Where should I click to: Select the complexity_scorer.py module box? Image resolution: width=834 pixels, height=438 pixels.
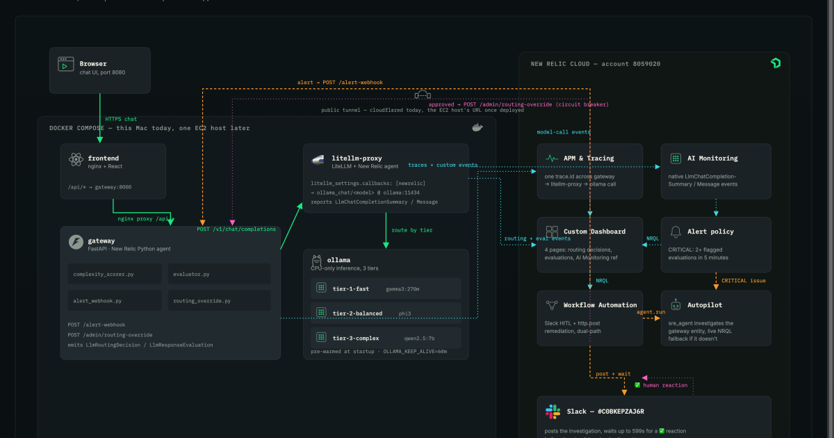tap(114, 274)
